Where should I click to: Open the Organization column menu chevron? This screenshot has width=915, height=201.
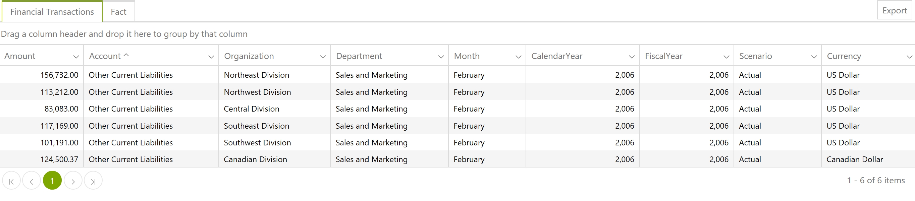point(323,56)
